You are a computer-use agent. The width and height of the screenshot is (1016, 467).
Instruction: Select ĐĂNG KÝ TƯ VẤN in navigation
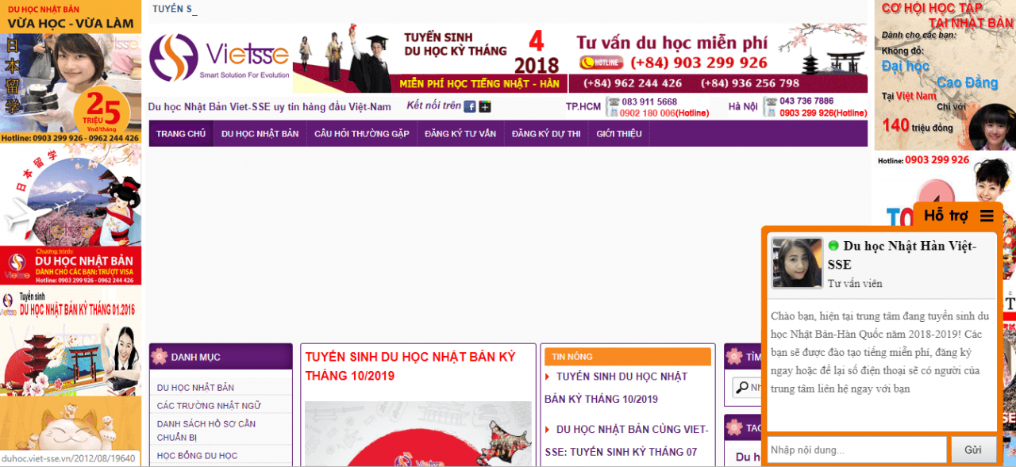coord(460,134)
